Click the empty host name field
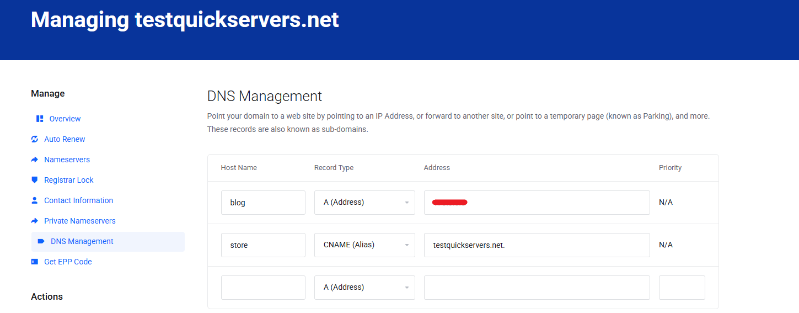This screenshot has width=799, height=313. [x=263, y=288]
